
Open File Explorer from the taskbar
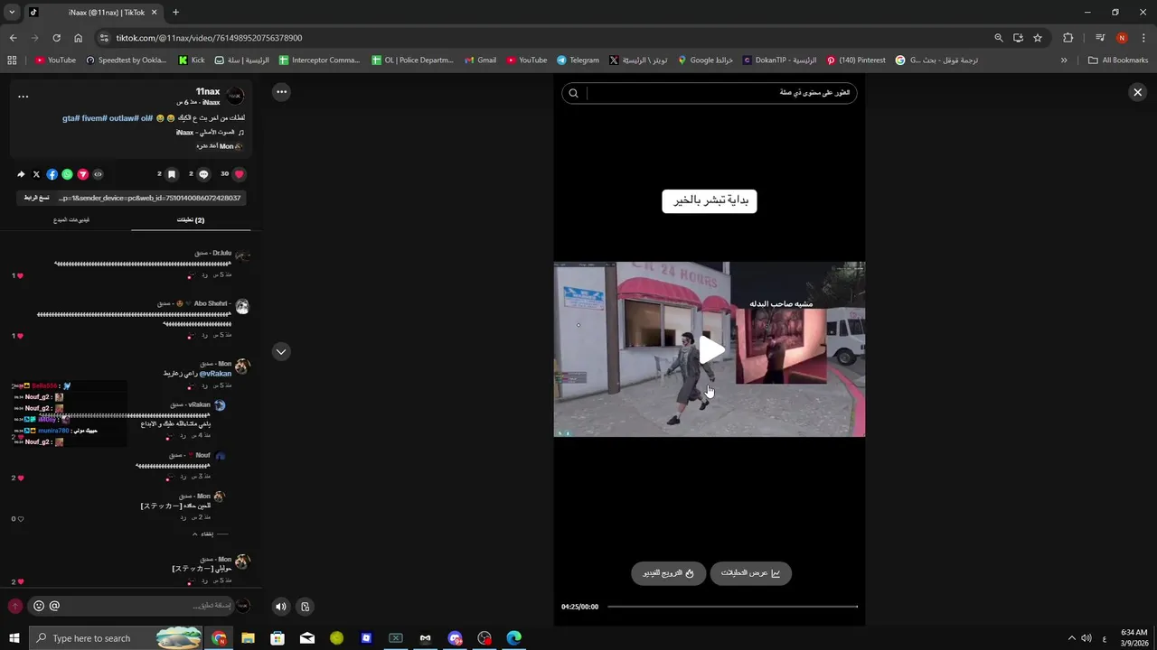tap(248, 638)
